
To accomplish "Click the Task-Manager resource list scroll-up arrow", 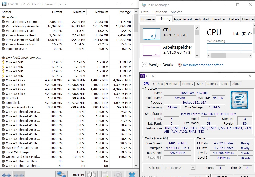I will (197, 28).
